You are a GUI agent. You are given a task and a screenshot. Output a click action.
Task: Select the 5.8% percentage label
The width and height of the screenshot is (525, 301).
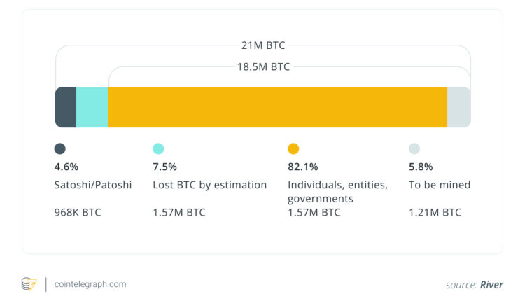tap(421, 167)
